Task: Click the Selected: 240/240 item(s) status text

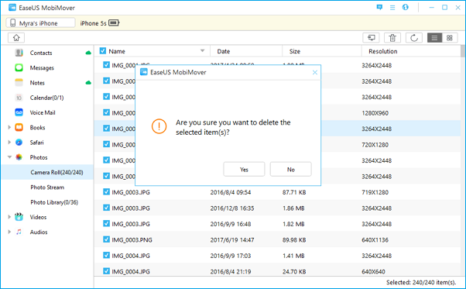Action: point(421,282)
